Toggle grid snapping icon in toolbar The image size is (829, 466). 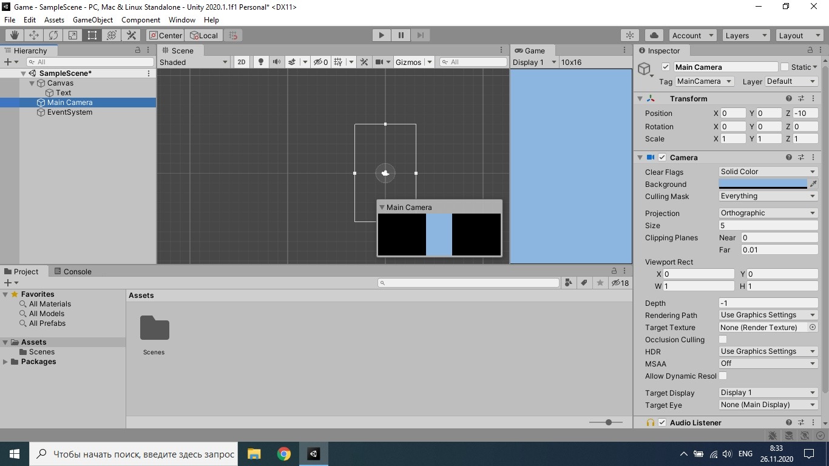[x=234, y=35]
